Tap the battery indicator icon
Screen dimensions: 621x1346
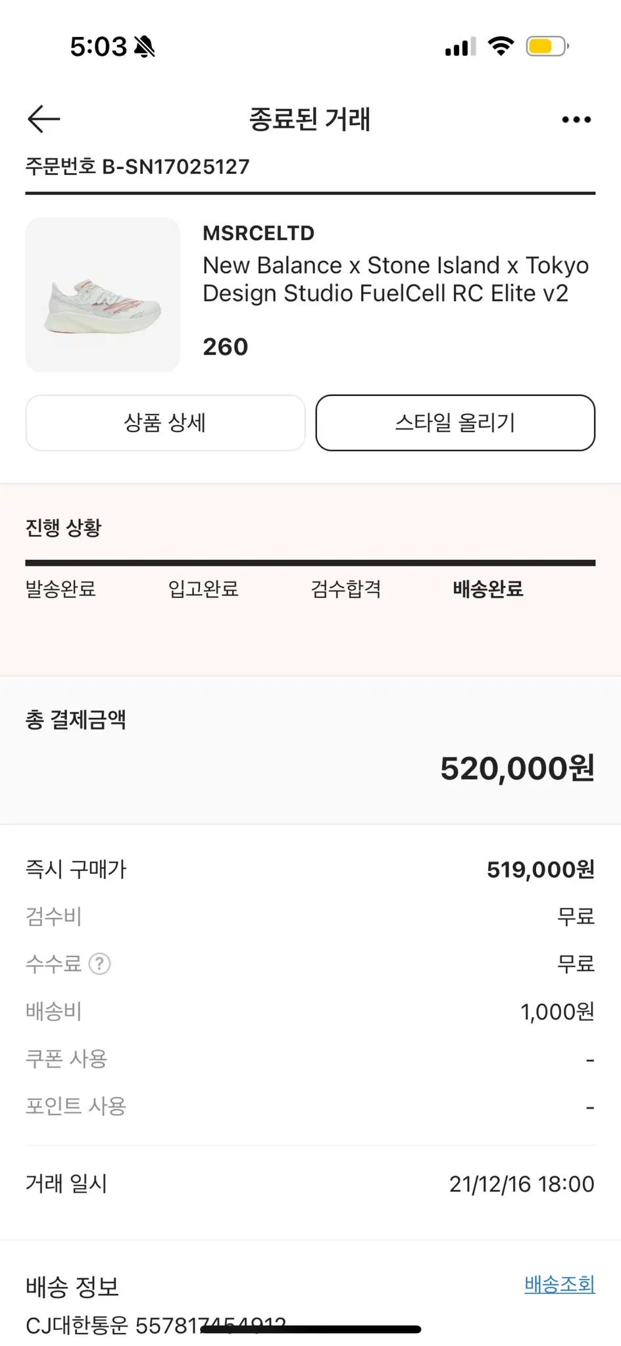tap(547, 46)
